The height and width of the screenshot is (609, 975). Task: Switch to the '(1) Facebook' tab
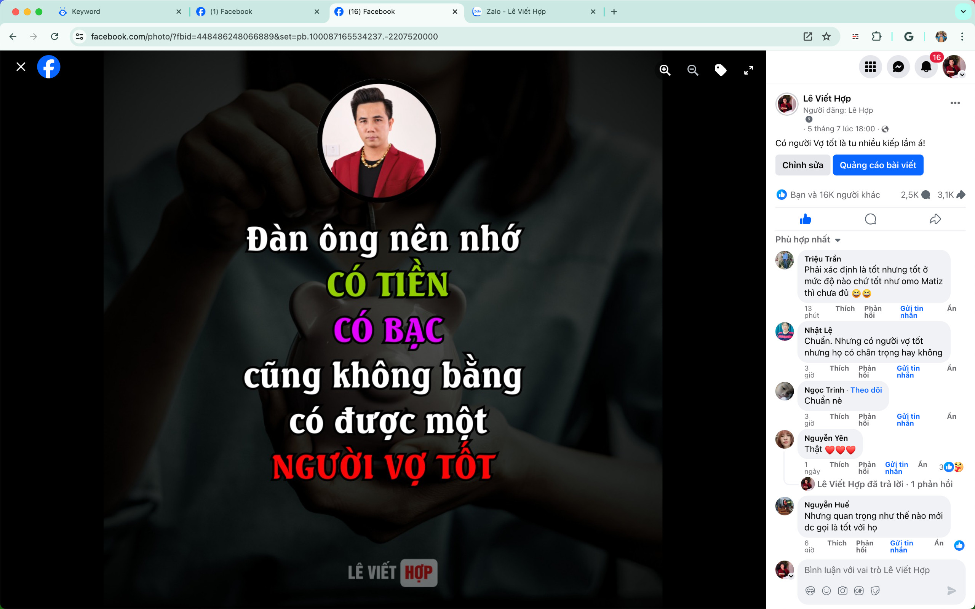click(258, 12)
